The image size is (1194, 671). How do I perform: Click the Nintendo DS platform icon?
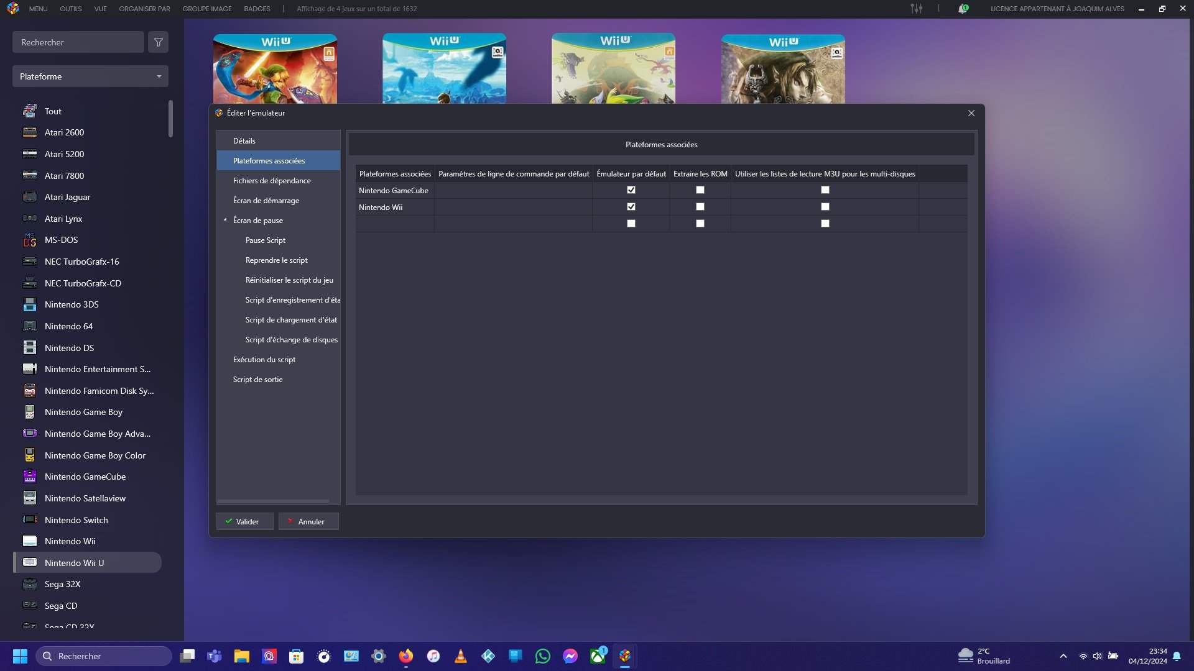click(x=30, y=348)
